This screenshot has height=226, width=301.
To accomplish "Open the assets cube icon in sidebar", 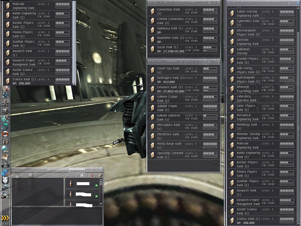I will point(5,111).
